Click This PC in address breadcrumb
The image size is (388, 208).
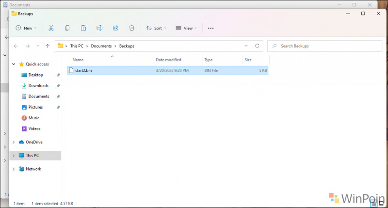pyautogui.click(x=77, y=46)
